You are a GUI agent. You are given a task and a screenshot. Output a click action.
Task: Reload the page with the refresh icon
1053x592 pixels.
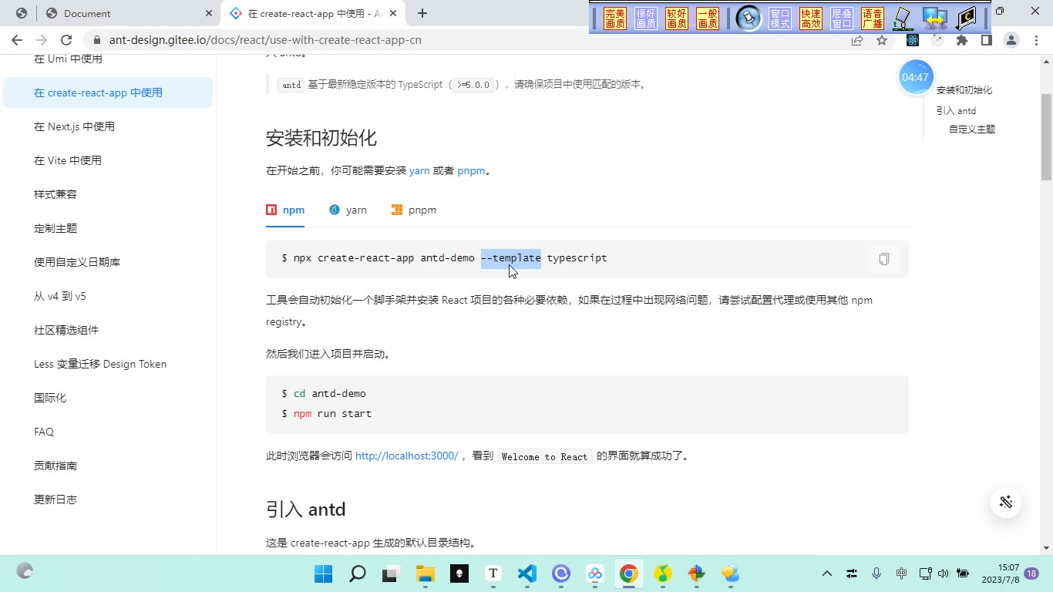[66, 40]
